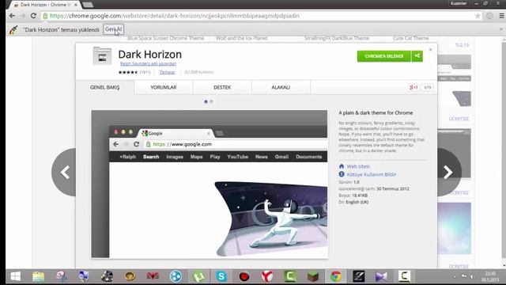Click the blue film reel taskbar icon
This screenshot has height=285, width=506.
[x=176, y=276]
